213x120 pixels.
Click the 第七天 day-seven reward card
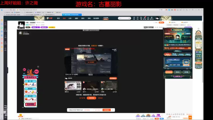[30, 98]
